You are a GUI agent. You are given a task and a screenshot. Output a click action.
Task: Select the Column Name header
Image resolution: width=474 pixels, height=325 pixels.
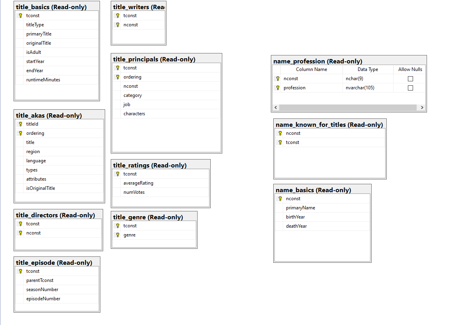(x=311, y=69)
